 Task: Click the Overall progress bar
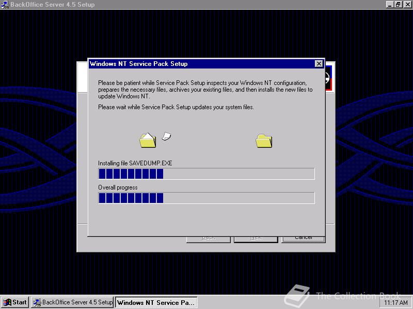pos(206,198)
